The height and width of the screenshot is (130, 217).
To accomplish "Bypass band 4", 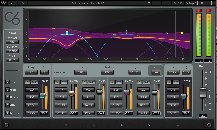I will coord(119,82).
